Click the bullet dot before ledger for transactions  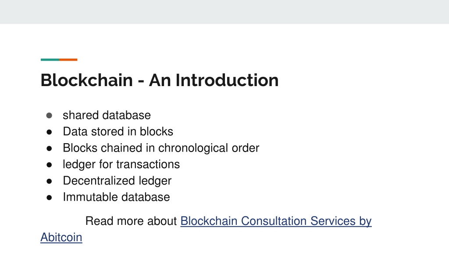tap(49, 165)
